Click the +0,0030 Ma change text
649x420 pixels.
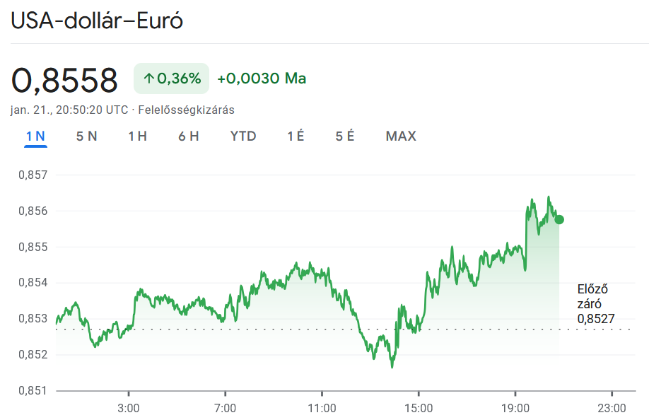(x=262, y=78)
